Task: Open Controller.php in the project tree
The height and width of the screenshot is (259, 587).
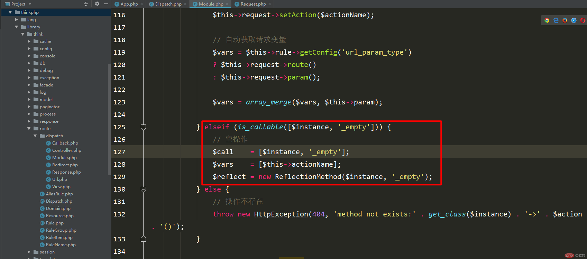Action: coord(67,150)
